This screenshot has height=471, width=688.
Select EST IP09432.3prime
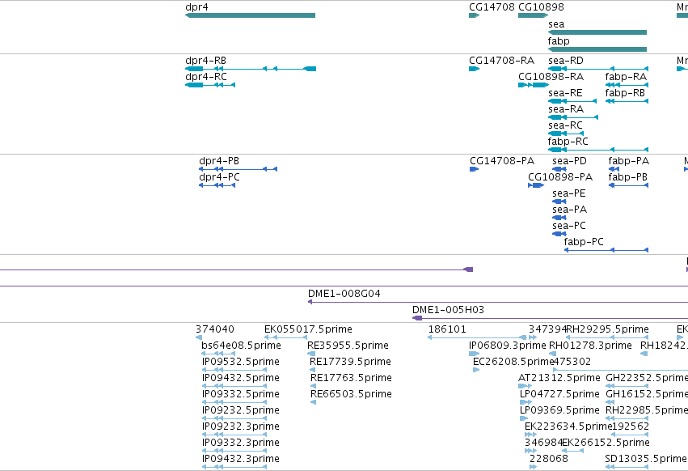pyautogui.click(x=234, y=467)
